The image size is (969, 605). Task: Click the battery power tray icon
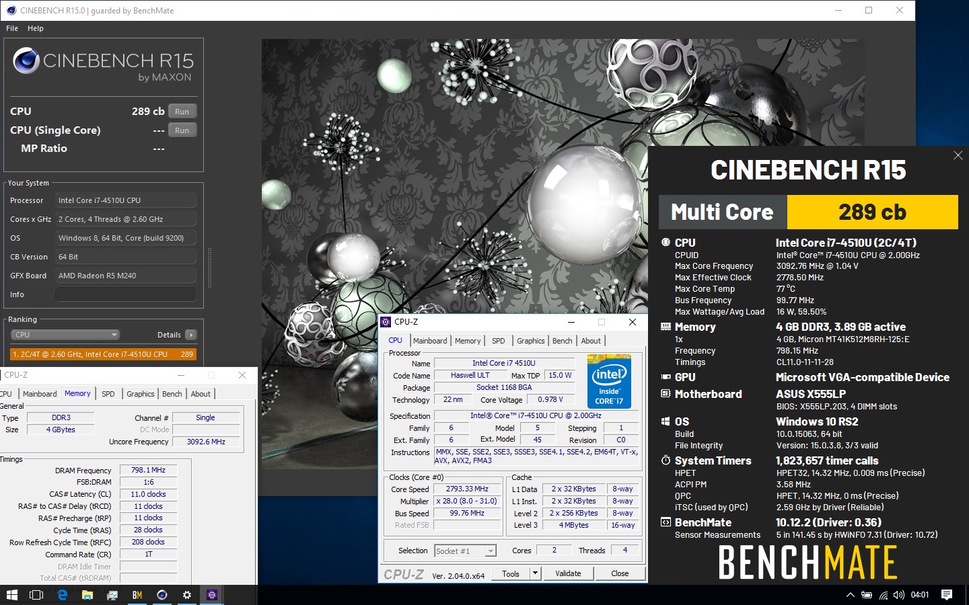tap(867, 595)
